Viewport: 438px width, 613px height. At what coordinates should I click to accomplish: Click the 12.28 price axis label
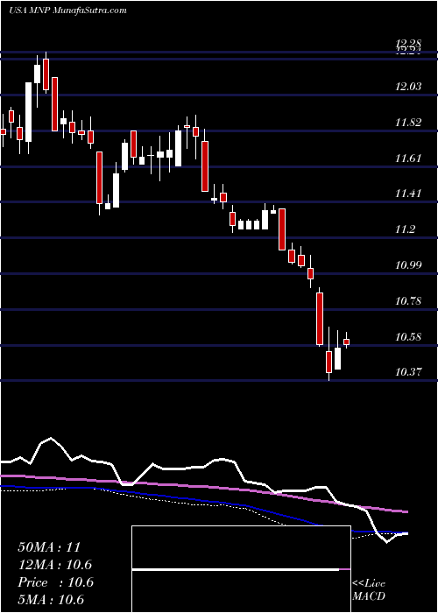(x=408, y=43)
